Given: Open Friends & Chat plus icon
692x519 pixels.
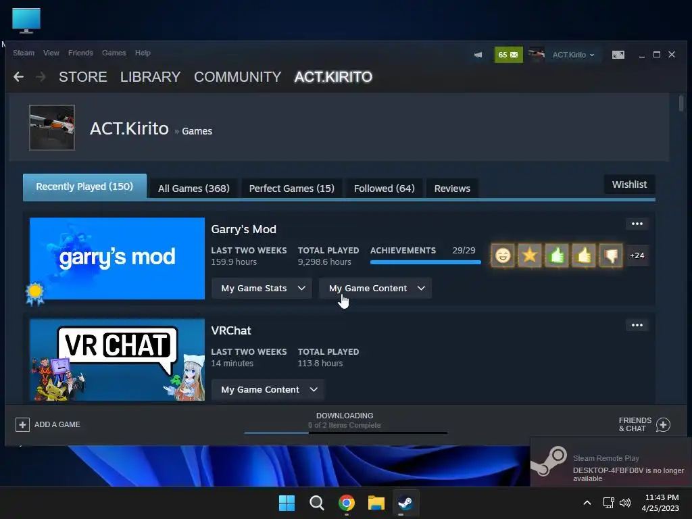Looking at the screenshot, I should [663, 424].
